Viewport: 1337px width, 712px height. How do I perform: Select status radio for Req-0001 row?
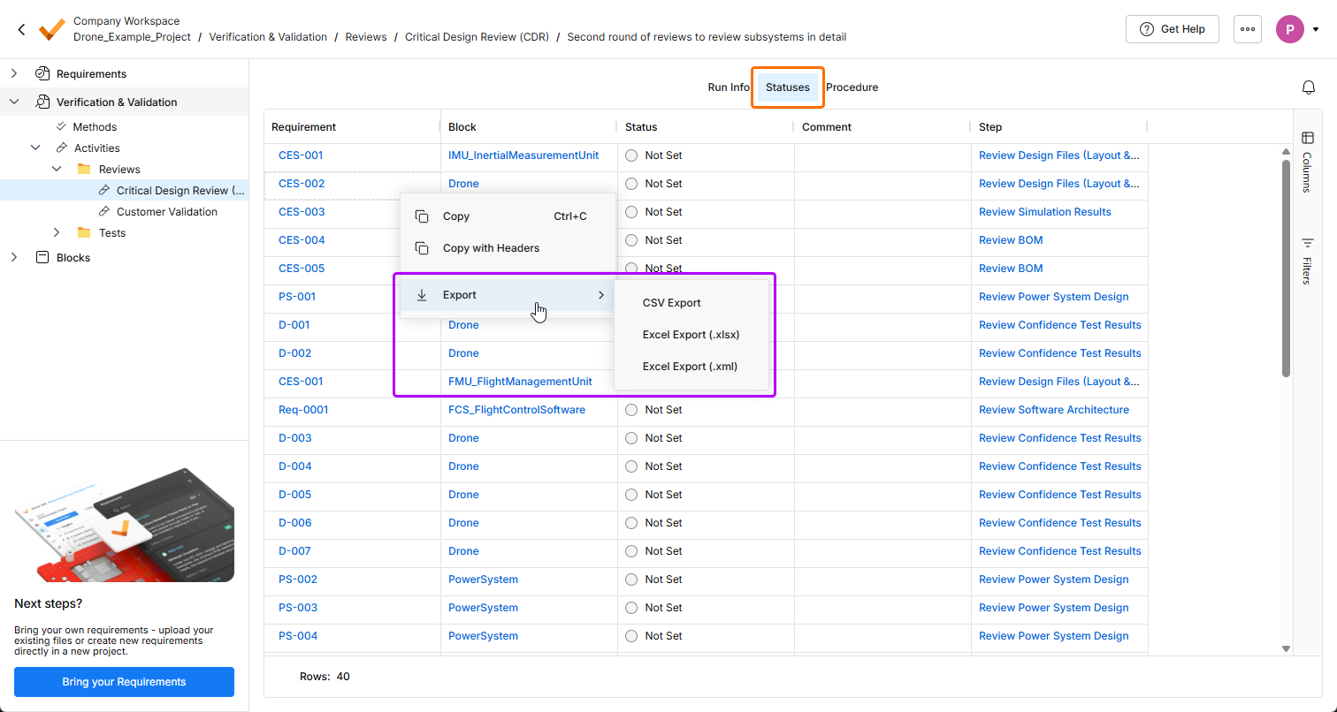pyautogui.click(x=631, y=410)
